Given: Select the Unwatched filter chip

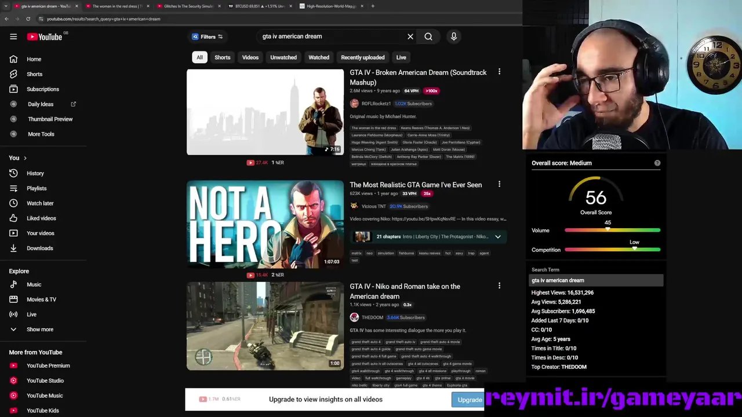Looking at the screenshot, I should click(283, 57).
